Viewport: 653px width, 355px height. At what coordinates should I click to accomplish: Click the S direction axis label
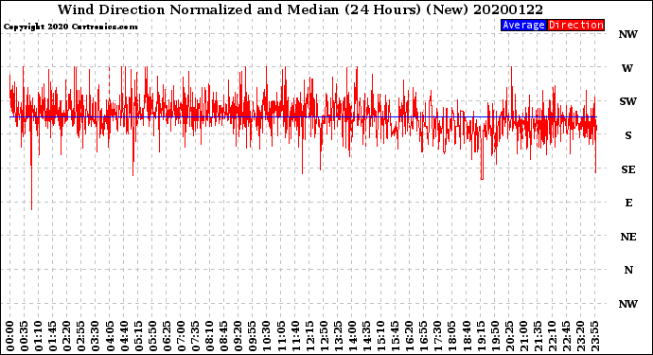(628, 135)
